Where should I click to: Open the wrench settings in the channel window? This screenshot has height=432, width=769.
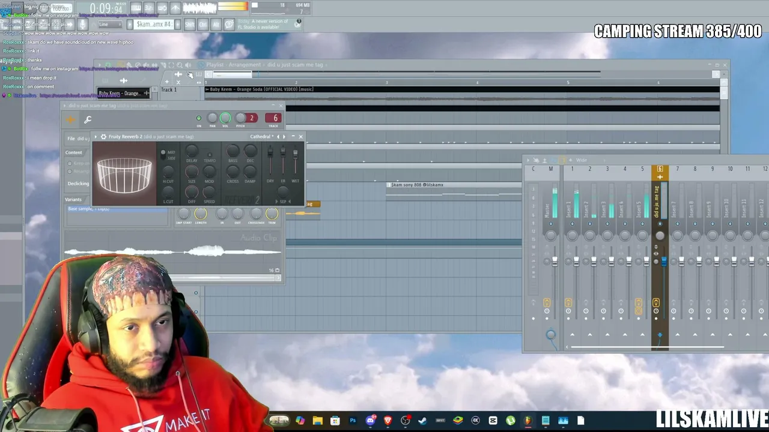[88, 119]
